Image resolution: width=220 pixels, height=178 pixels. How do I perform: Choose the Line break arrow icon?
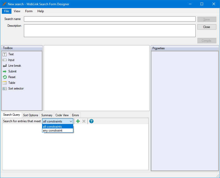click(x=5, y=66)
